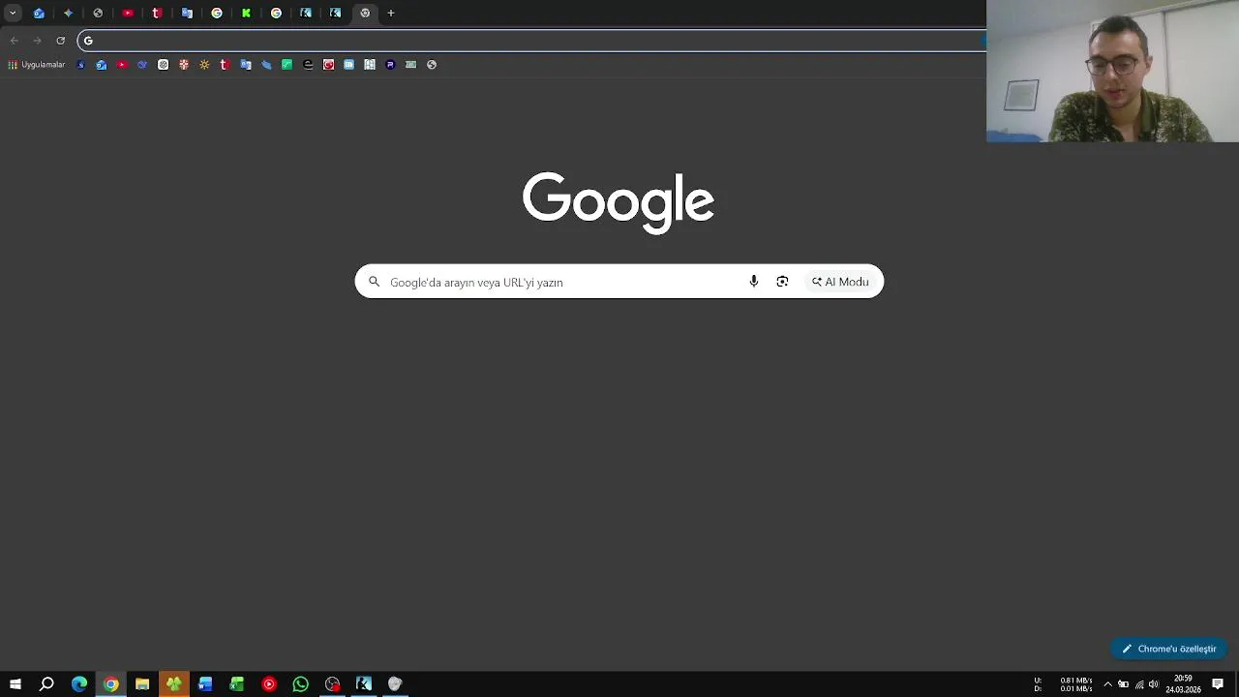1239x697 pixels.
Task: Open the green chart bookmark icon
Action: [x=287, y=65]
